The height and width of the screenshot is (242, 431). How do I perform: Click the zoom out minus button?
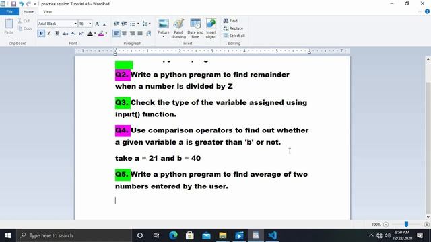tap(386, 225)
